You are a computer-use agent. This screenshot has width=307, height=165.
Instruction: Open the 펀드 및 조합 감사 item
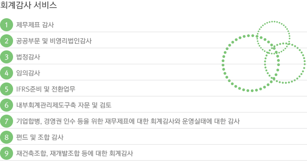coord(40,137)
